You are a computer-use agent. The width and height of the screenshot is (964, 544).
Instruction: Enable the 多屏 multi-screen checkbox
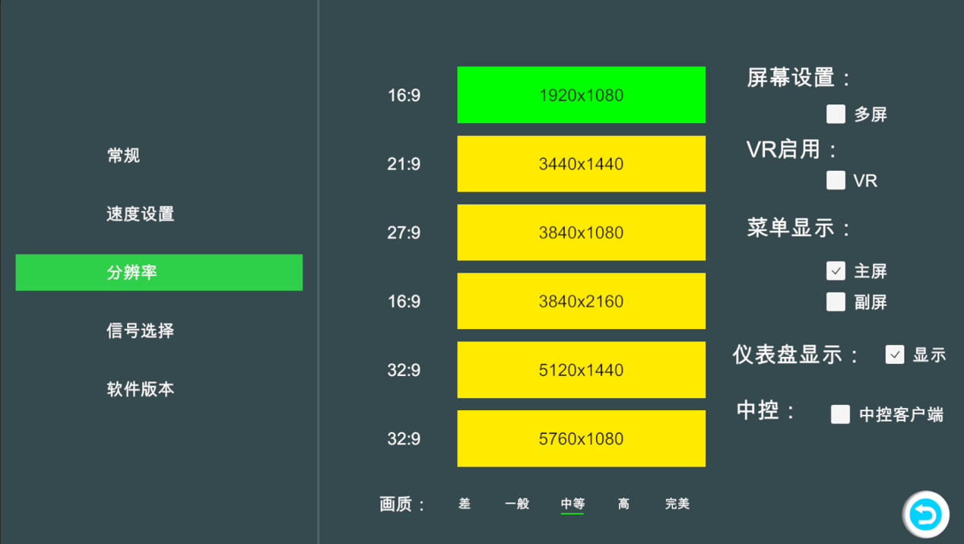[x=836, y=114]
